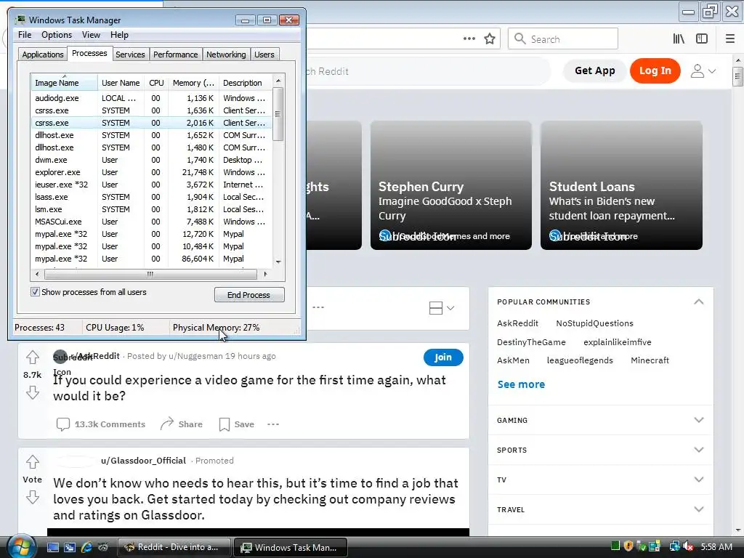Open more options dots on AskReddit post
The image size is (744, 558).
coord(273,424)
